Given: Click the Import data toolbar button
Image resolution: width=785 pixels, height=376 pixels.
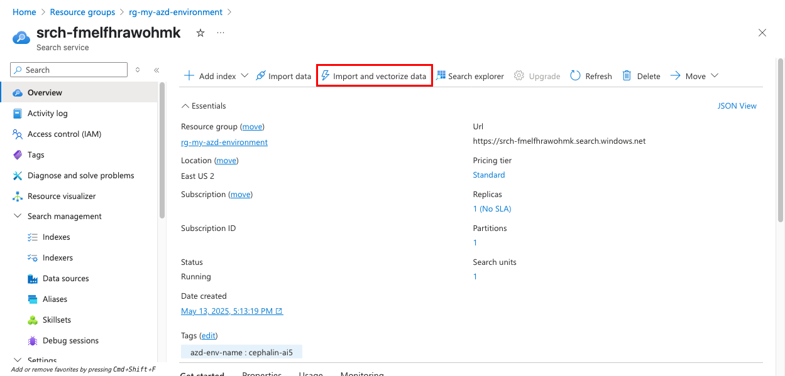Looking at the screenshot, I should (283, 76).
